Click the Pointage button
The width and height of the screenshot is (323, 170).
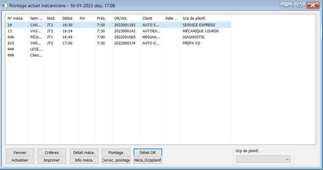[116, 153]
